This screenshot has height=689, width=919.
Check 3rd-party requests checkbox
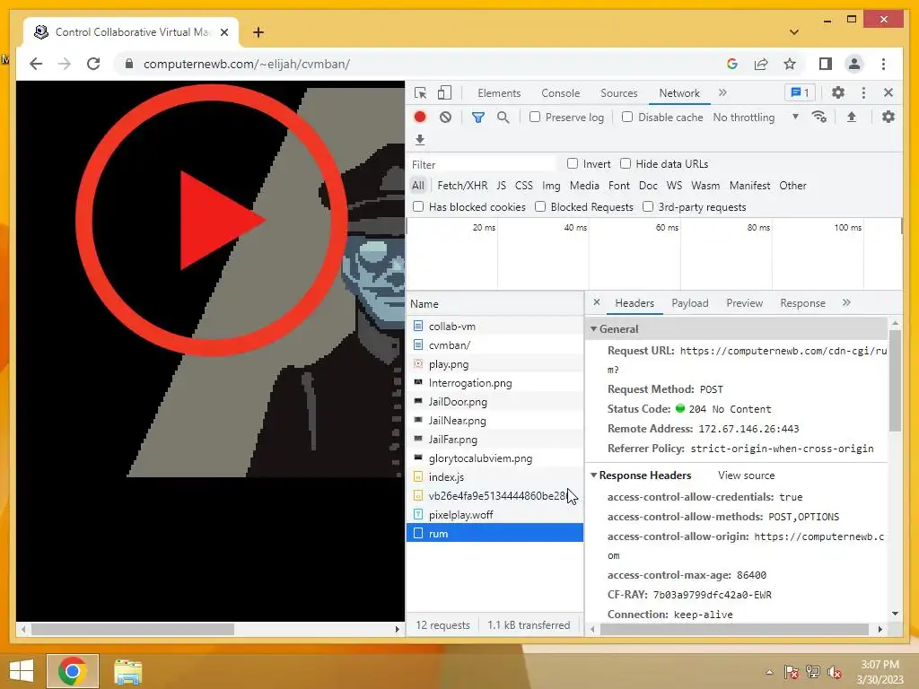tap(648, 206)
